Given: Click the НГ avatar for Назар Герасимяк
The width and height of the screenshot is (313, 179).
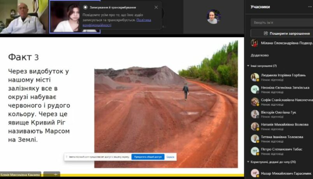Looking at the screenshot, I should pyautogui.click(x=255, y=173).
